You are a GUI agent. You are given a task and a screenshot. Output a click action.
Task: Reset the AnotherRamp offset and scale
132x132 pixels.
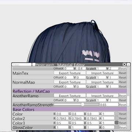tap(123, 100)
